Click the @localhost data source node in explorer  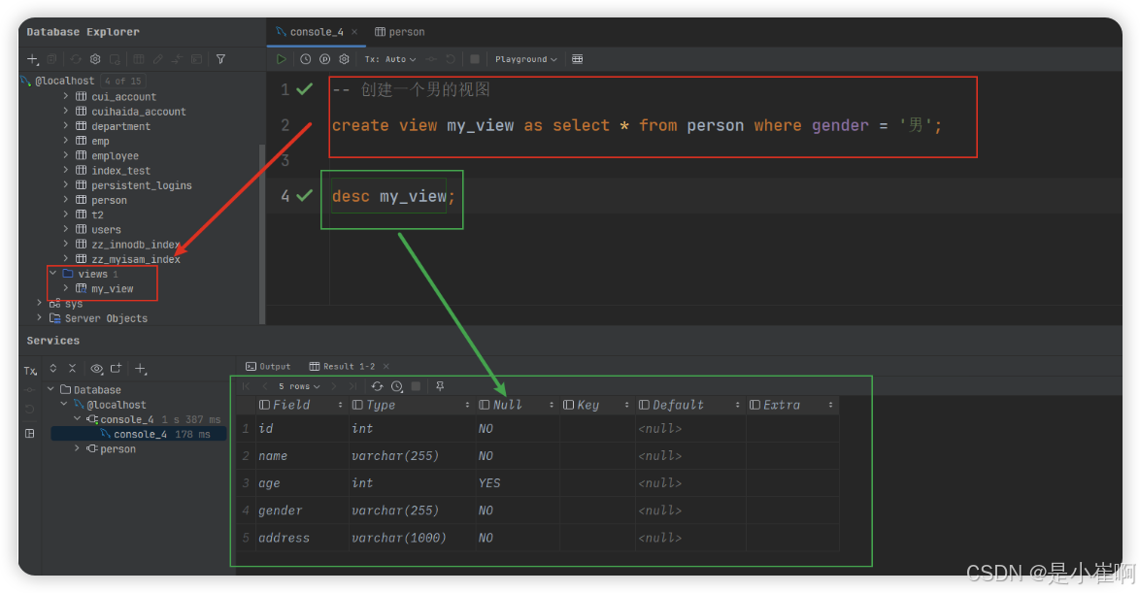[x=65, y=81]
